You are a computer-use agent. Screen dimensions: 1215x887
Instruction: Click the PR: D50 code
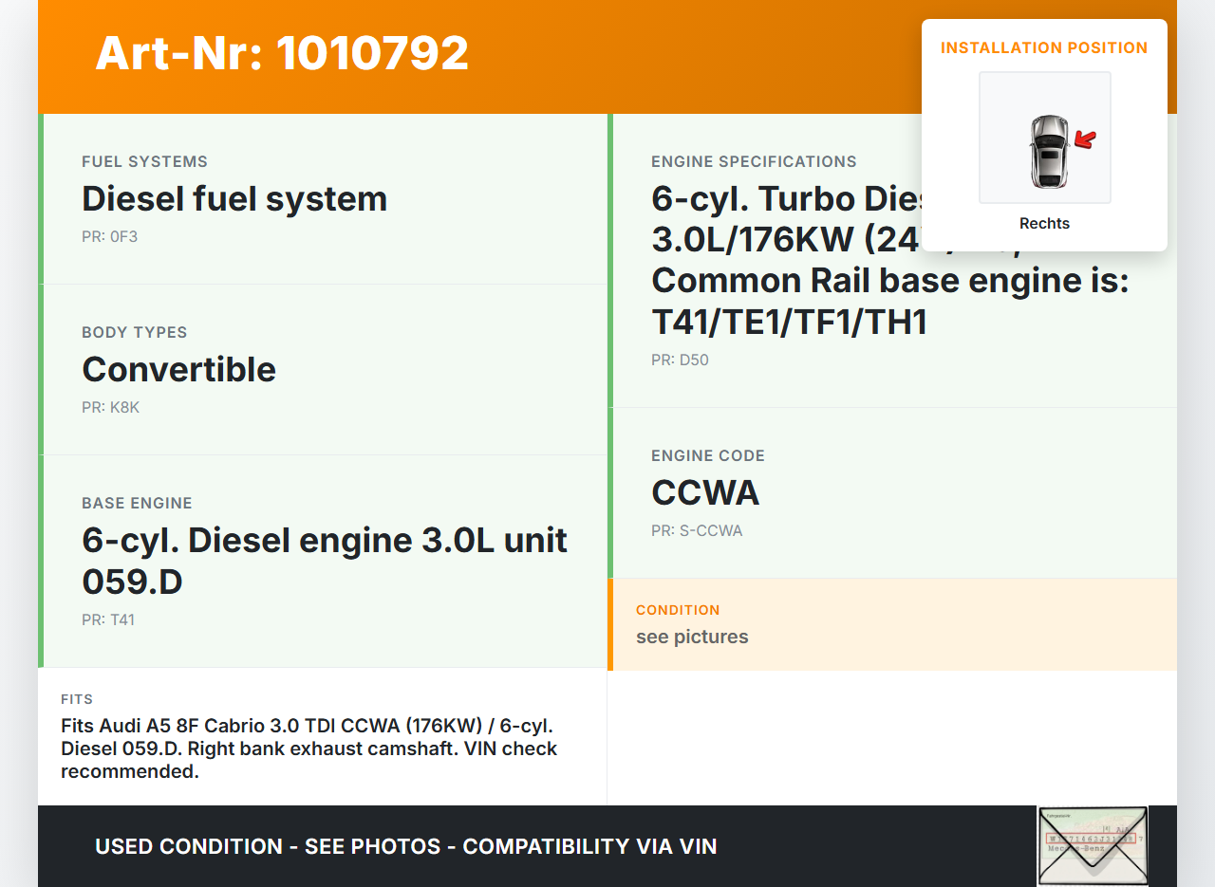(x=680, y=360)
